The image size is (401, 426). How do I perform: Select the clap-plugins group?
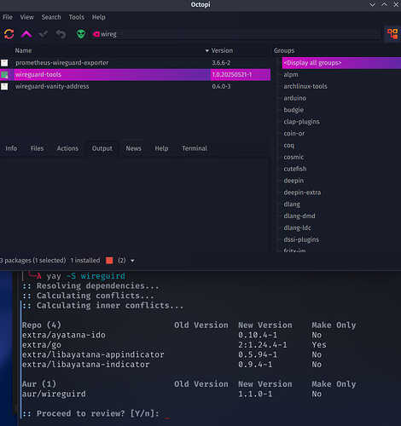pos(301,122)
